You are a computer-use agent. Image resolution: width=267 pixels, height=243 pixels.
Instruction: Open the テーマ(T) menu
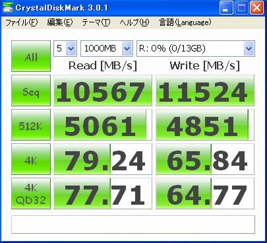click(x=96, y=22)
